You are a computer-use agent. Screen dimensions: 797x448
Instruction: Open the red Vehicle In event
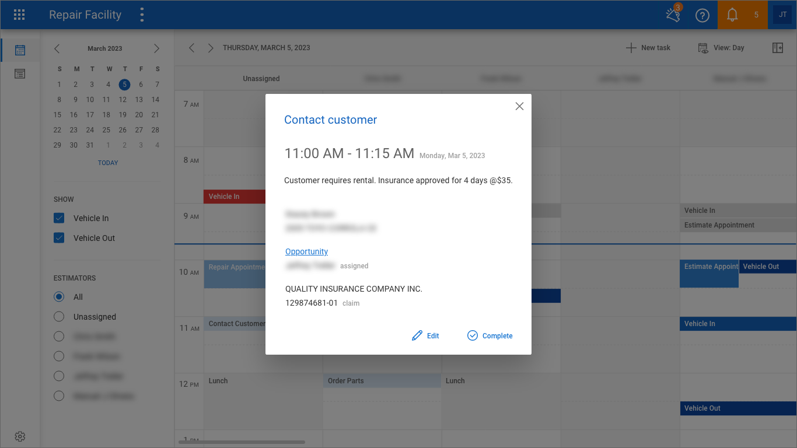click(x=235, y=197)
